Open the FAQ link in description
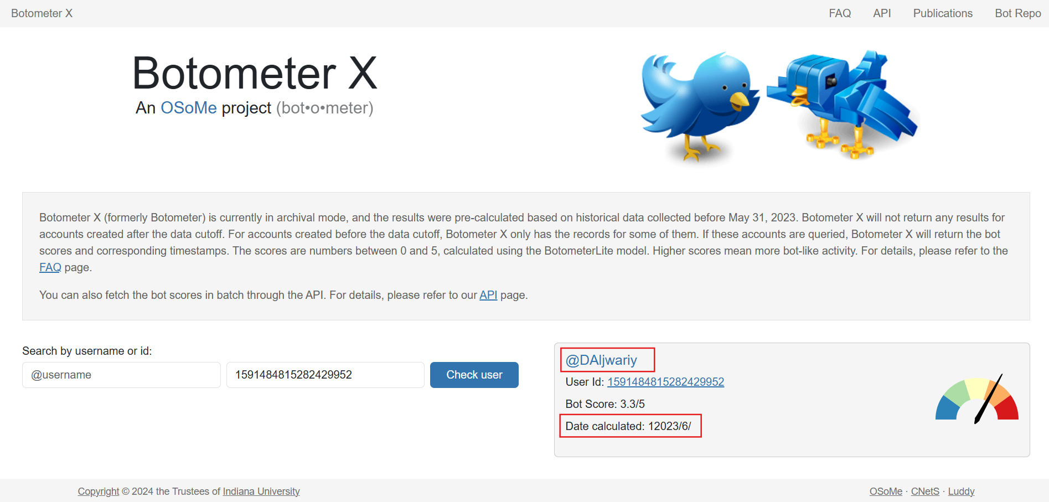The image size is (1049, 502). tap(50, 267)
